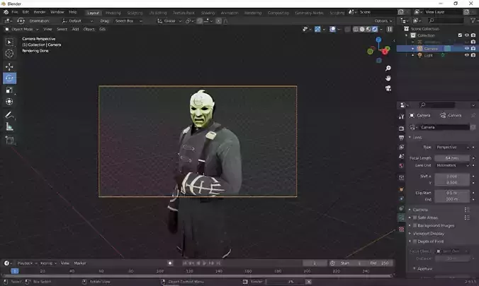The width and height of the screenshot is (479, 286).
Task: Open the Drag Select Box dropdown
Action: (x=129, y=21)
